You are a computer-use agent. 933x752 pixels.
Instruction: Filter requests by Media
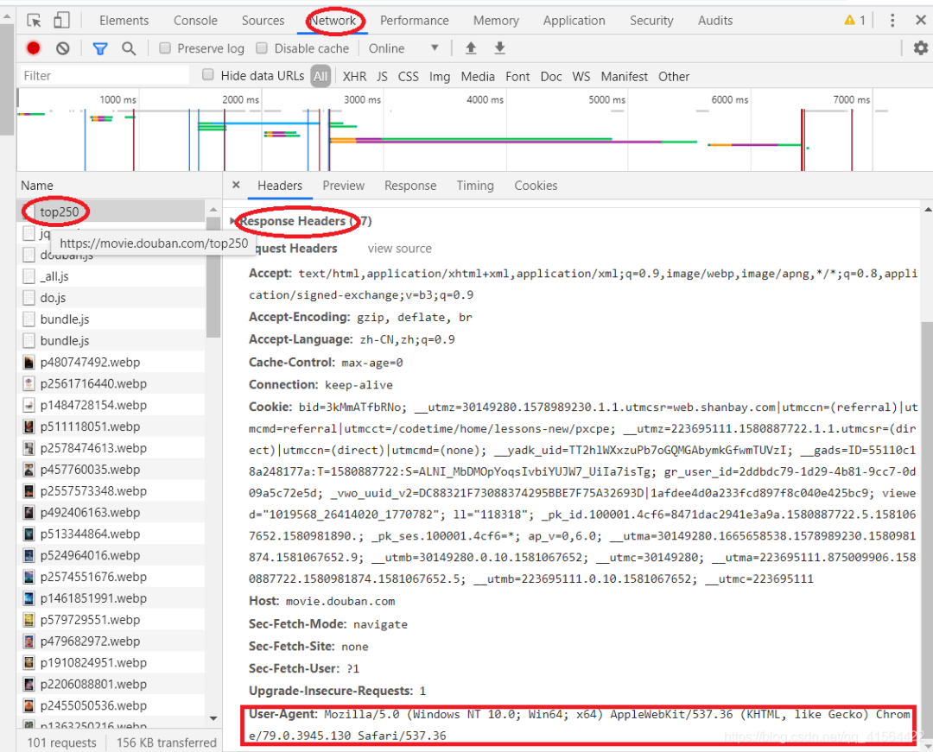click(478, 77)
